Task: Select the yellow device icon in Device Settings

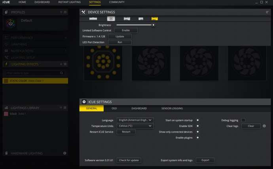Action: point(154,19)
